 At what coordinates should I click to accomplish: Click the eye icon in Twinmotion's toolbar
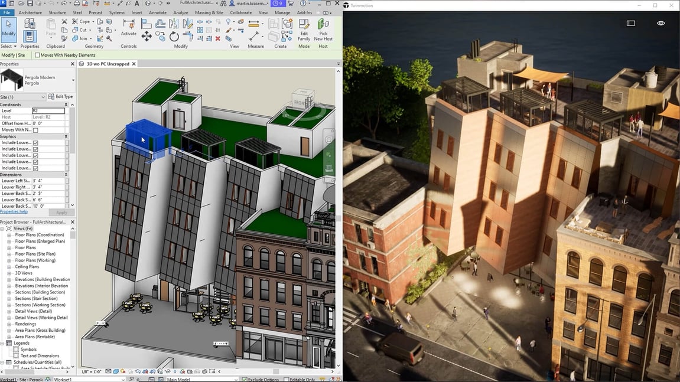(661, 22)
